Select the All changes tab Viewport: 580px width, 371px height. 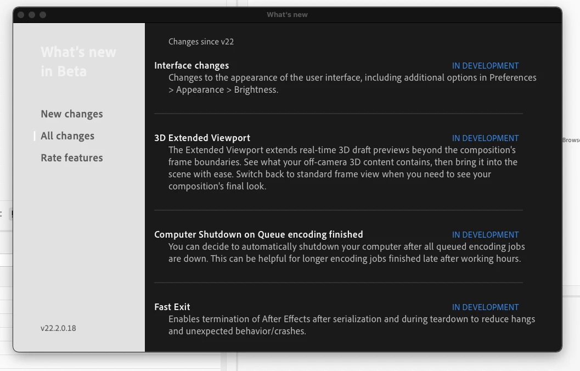pyautogui.click(x=67, y=136)
